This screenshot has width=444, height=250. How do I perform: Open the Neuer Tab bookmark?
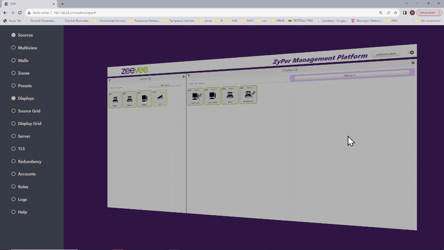pyautogui.click(x=13, y=21)
